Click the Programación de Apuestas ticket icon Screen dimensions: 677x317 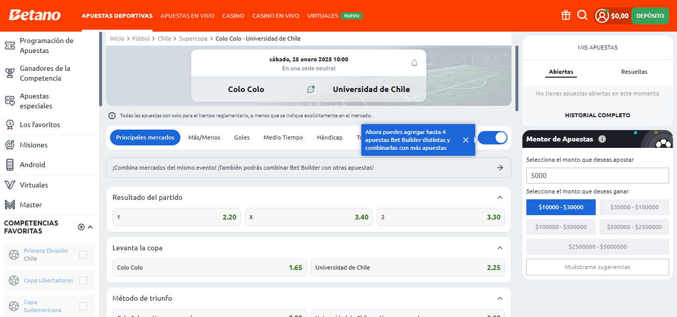pyautogui.click(x=9, y=45)
